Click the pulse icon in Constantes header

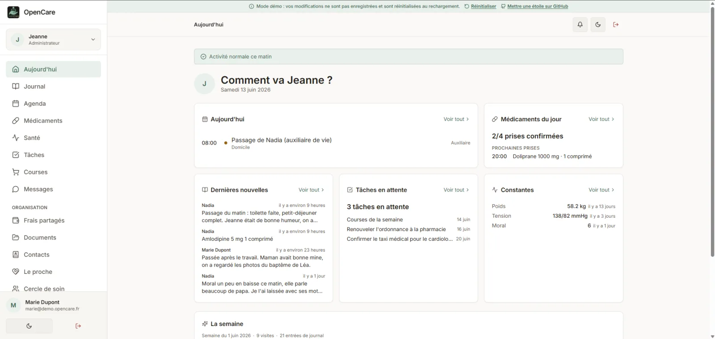click(495, 190)
